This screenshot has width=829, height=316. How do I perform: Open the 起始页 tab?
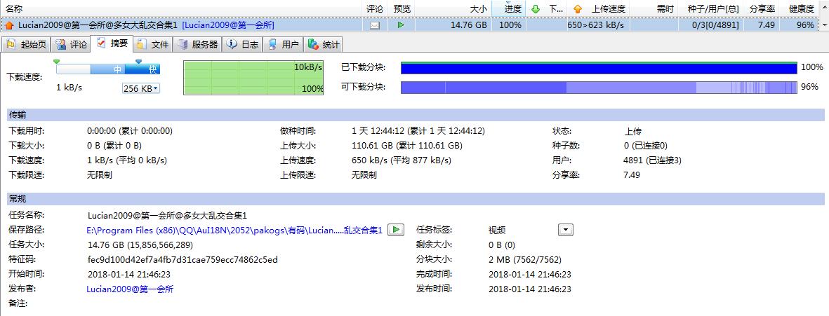coord(27,45)
